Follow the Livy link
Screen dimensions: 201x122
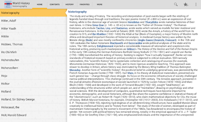coord(108,28)
